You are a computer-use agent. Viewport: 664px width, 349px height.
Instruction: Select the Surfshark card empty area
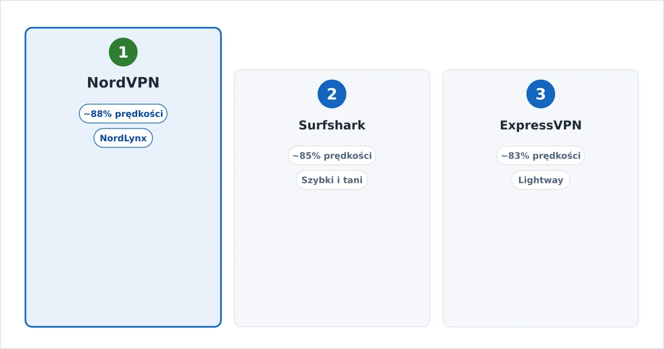(332, 255)
